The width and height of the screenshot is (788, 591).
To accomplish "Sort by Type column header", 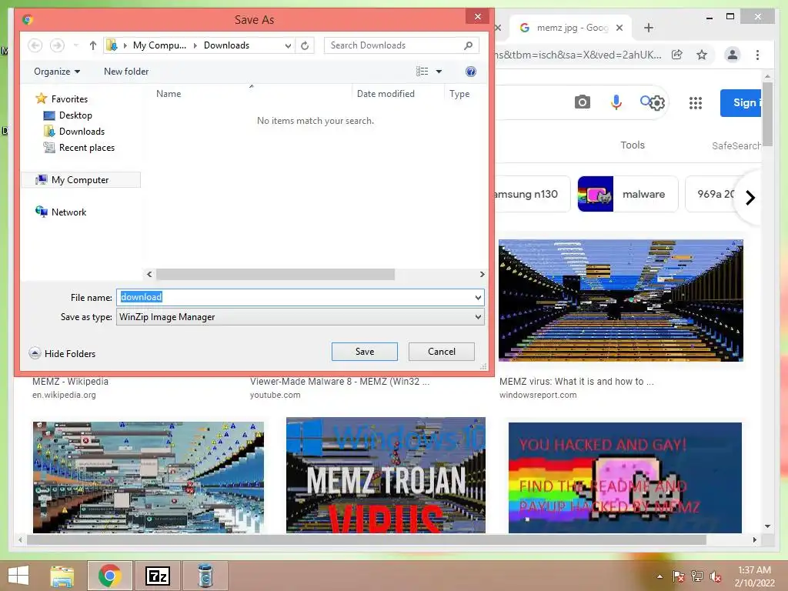I will click(459, 93).
